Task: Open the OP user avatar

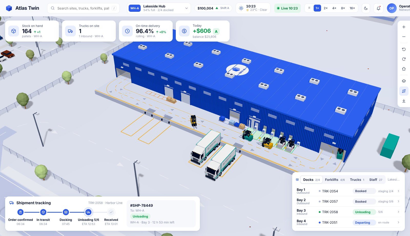Action: point(392,8)
